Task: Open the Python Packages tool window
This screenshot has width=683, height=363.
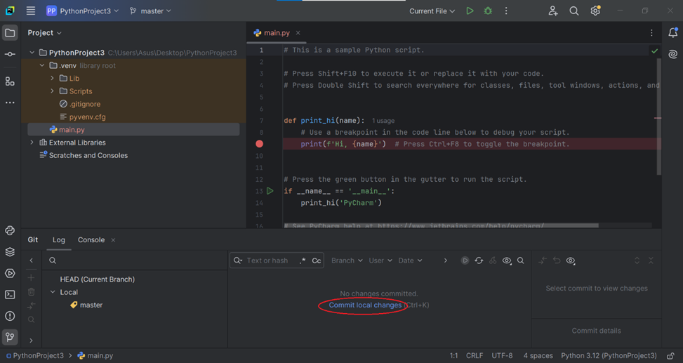Action: click(10, 252)
